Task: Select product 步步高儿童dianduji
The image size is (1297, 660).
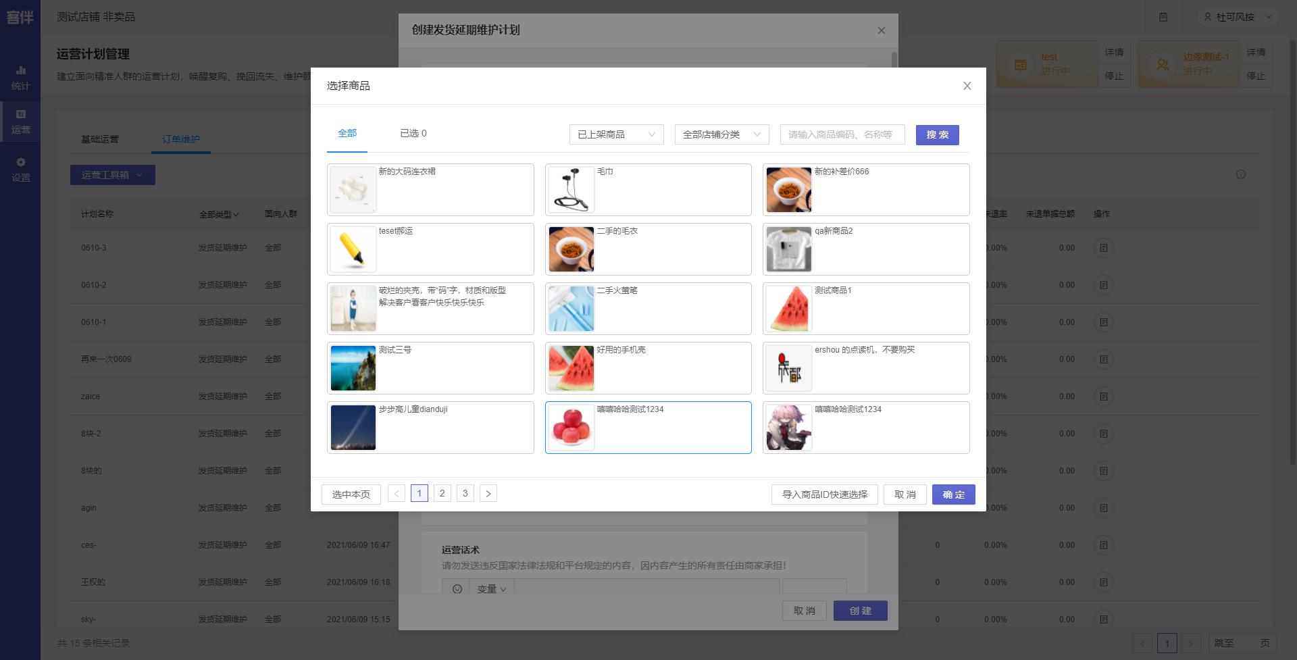Action: coord(430,428)
